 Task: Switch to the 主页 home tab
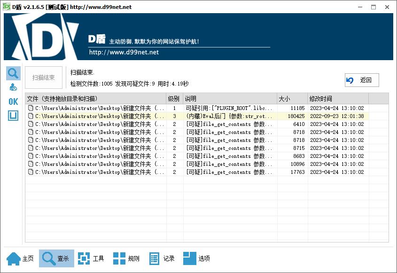(x=21, y=258)
